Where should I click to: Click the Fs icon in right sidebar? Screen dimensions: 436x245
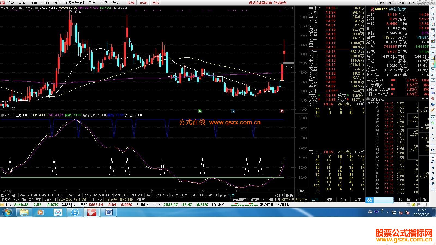coord(433,117)
